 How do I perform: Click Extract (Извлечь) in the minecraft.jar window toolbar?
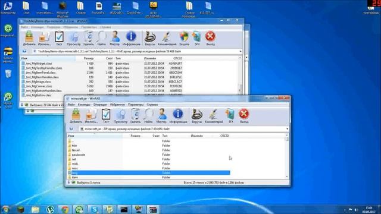pos(91,116)
